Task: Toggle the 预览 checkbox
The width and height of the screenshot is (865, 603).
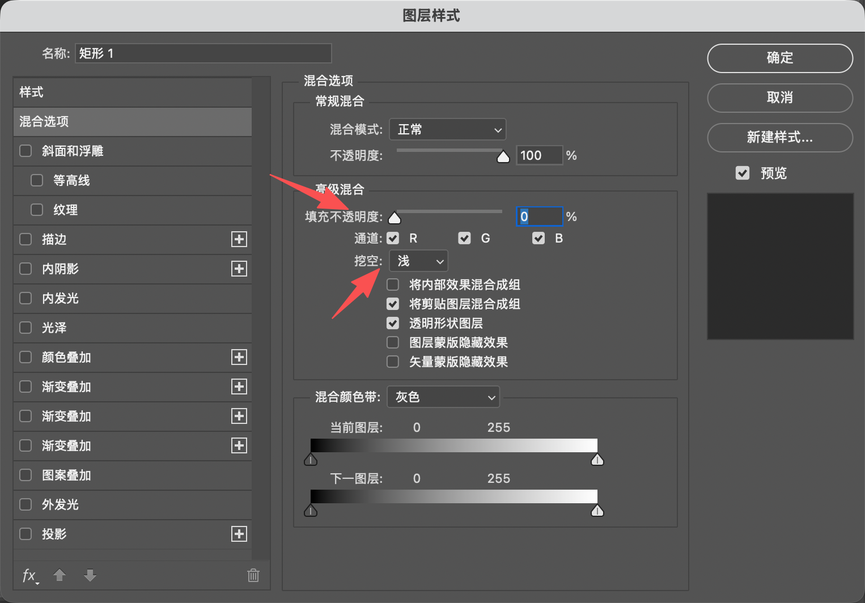Action: pyautogui.click(x=743, y=173)
